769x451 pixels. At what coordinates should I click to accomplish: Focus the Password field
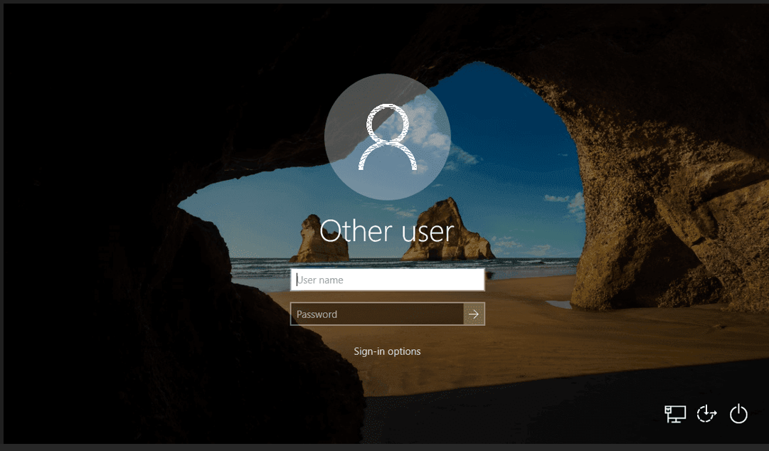(x=376, y=314)
